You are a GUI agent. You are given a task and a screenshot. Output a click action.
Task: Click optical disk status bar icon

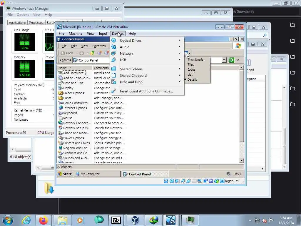coord(172,181)
